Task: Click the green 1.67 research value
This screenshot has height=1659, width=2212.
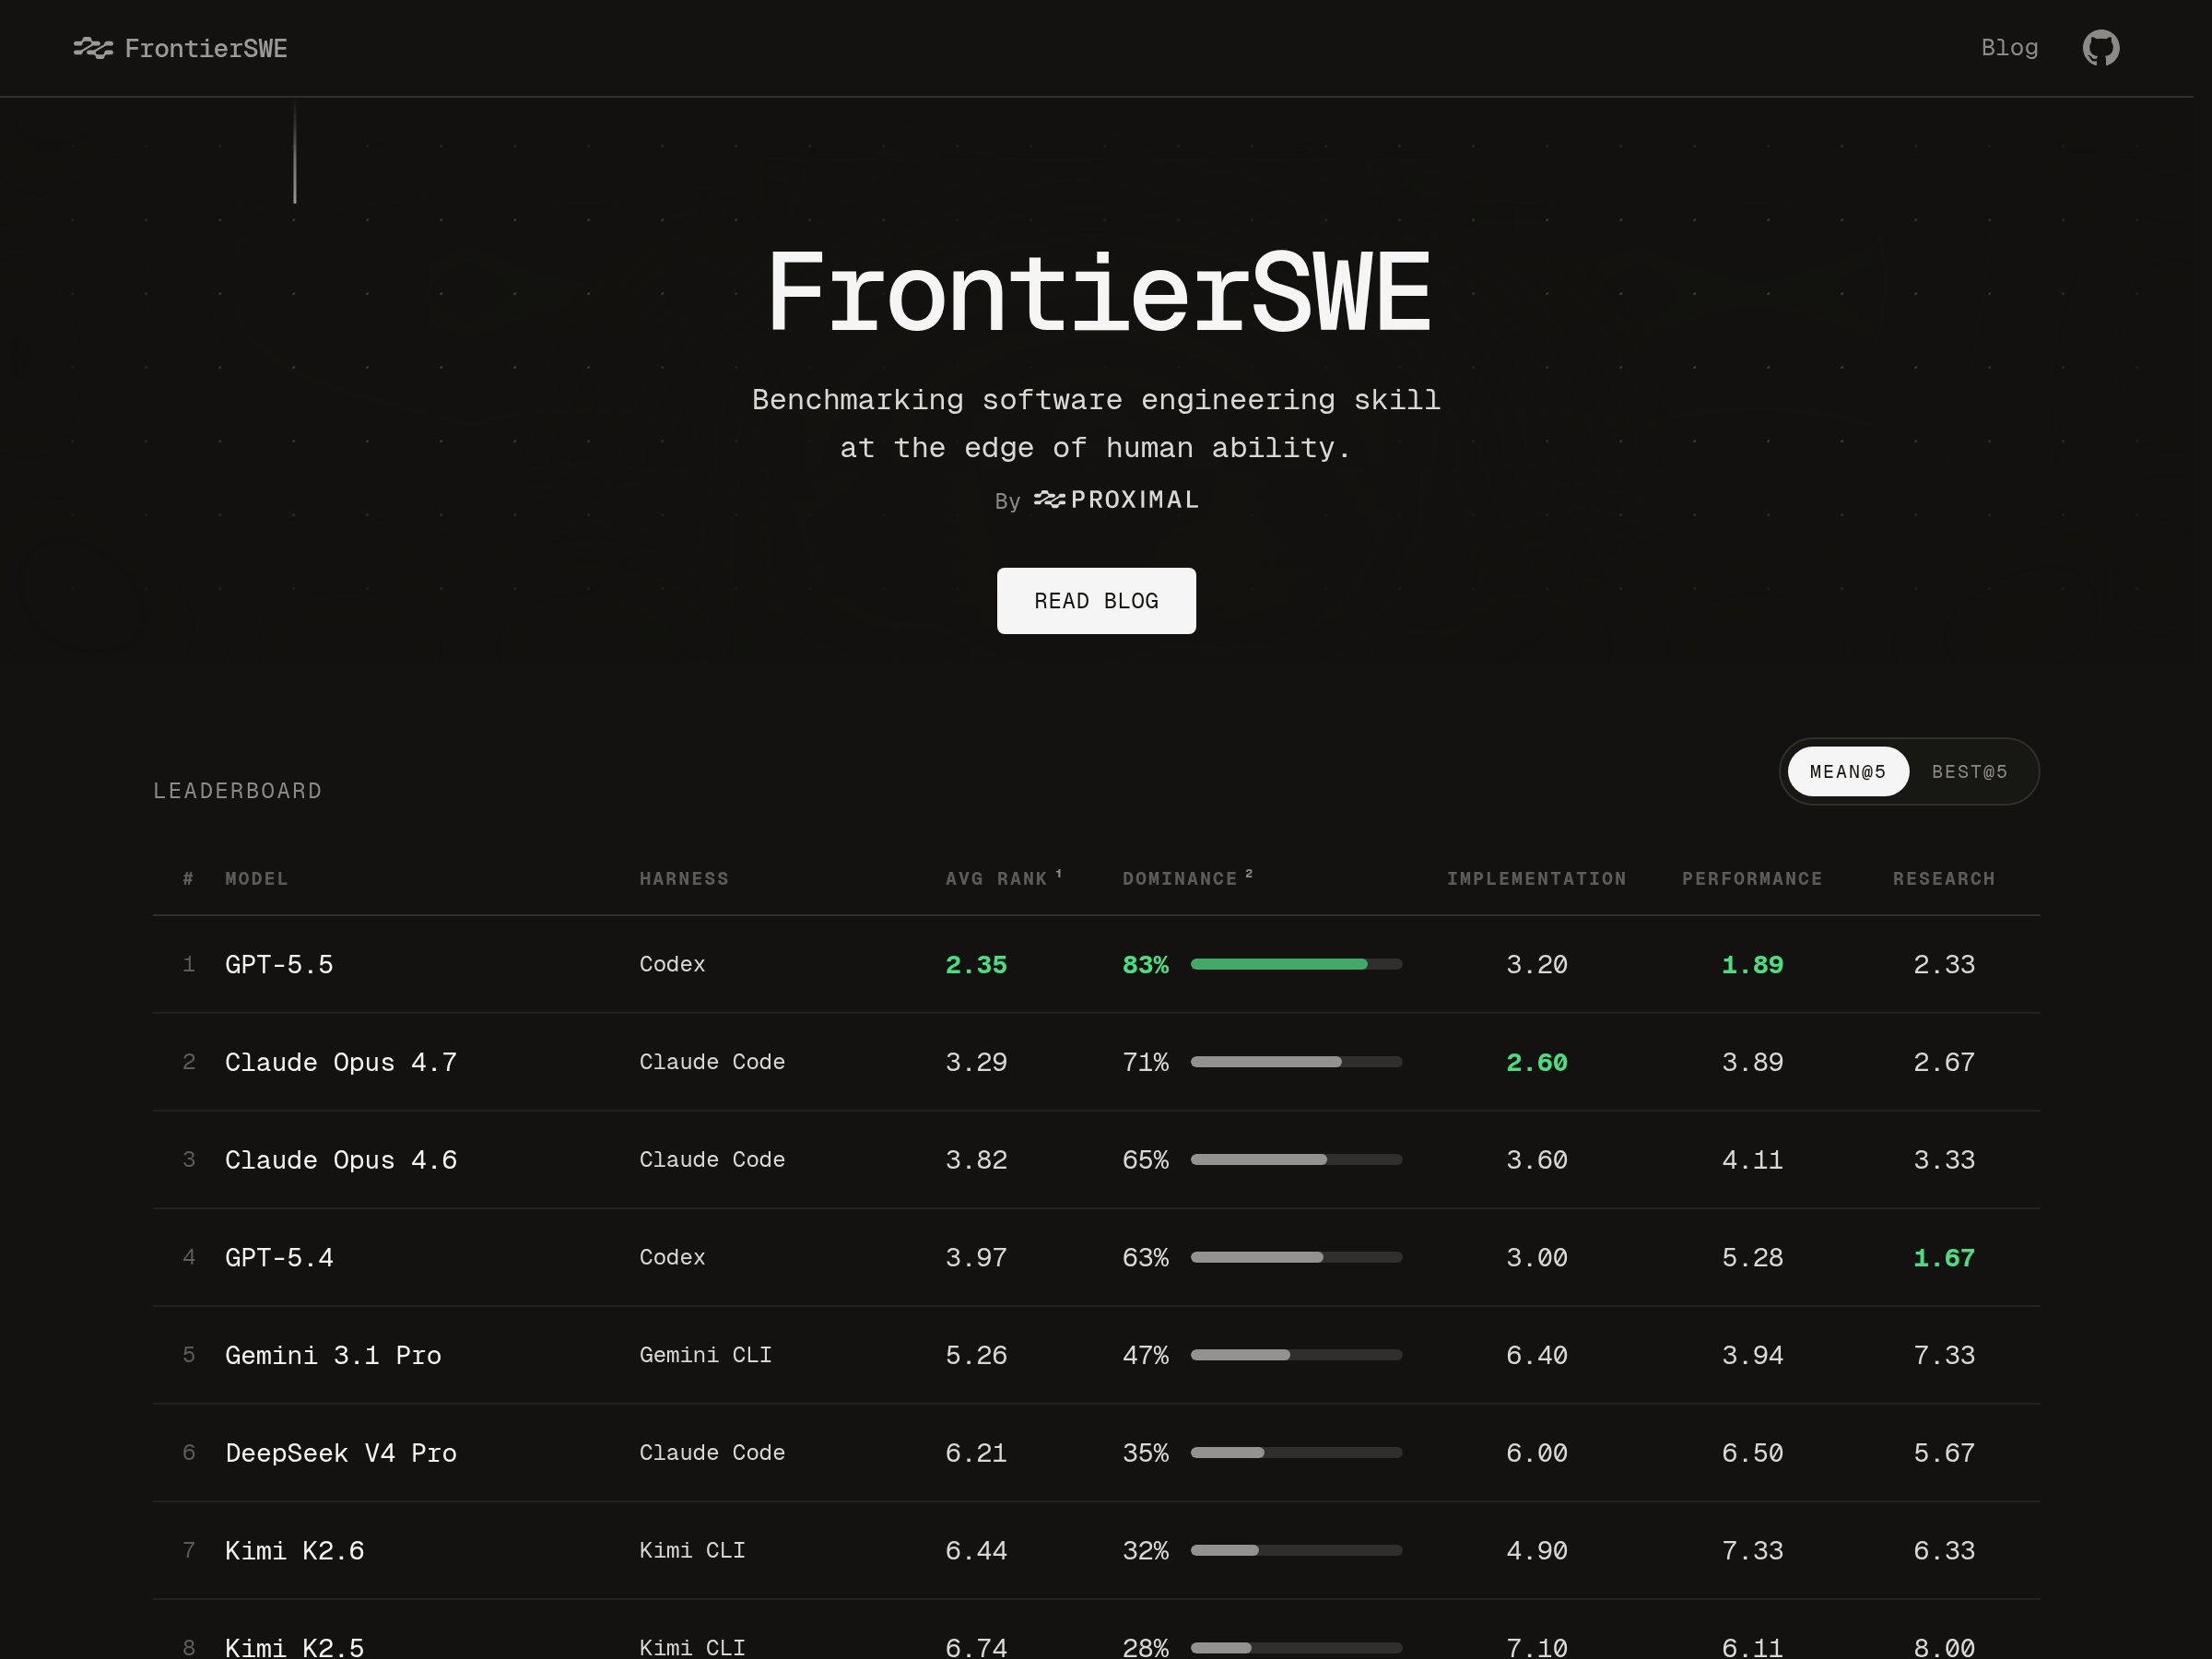Action: point(1944,1257)
